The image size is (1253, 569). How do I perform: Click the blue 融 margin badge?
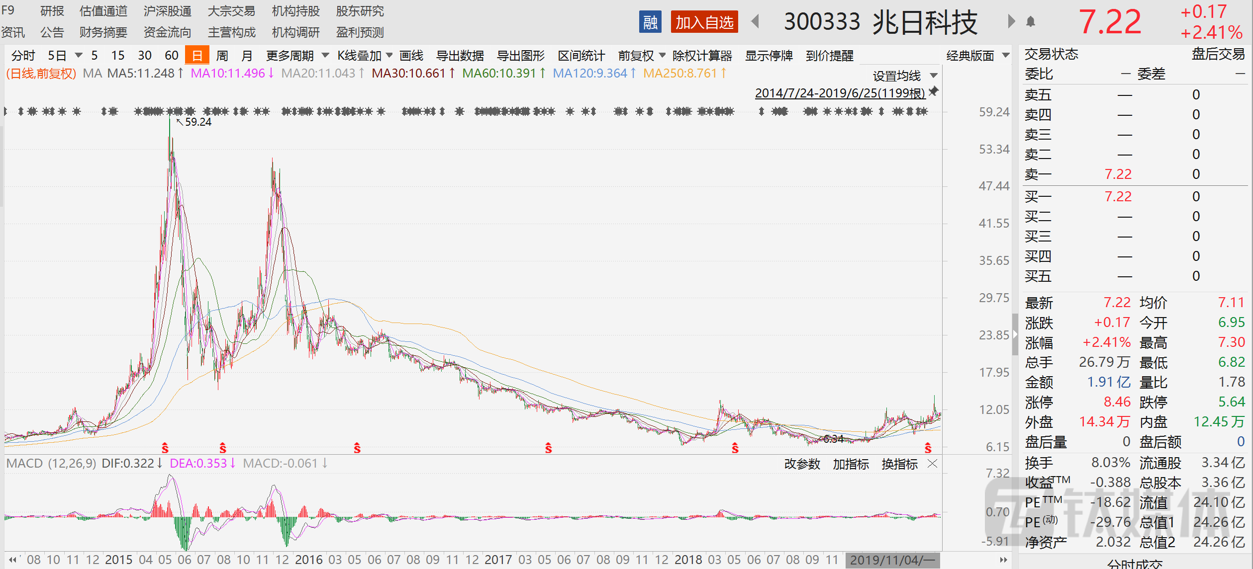point(650,22)
